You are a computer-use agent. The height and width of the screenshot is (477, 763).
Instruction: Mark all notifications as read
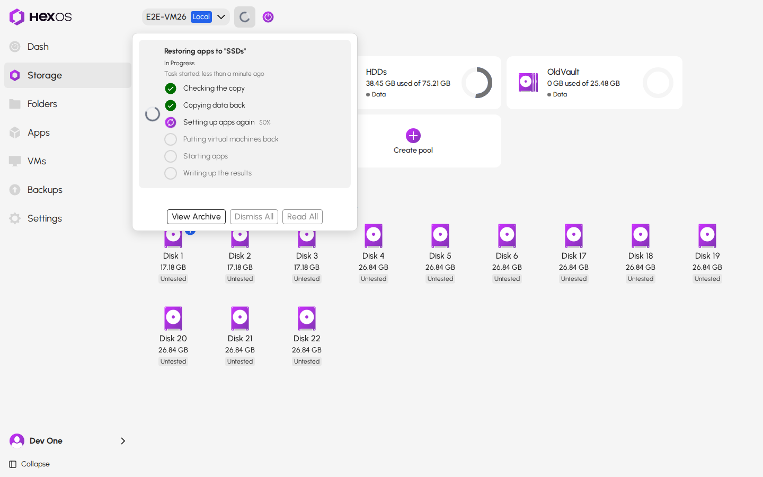click(303, 217)
